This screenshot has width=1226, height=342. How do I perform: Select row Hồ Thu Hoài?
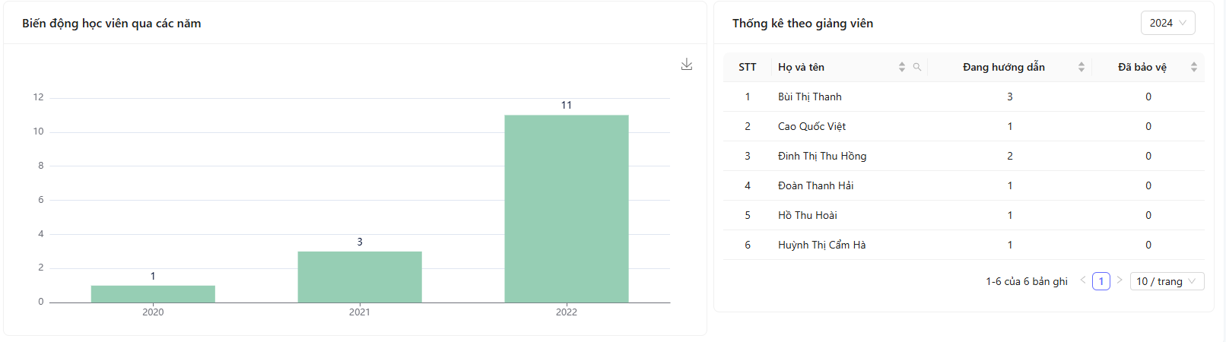pos(964,215)
